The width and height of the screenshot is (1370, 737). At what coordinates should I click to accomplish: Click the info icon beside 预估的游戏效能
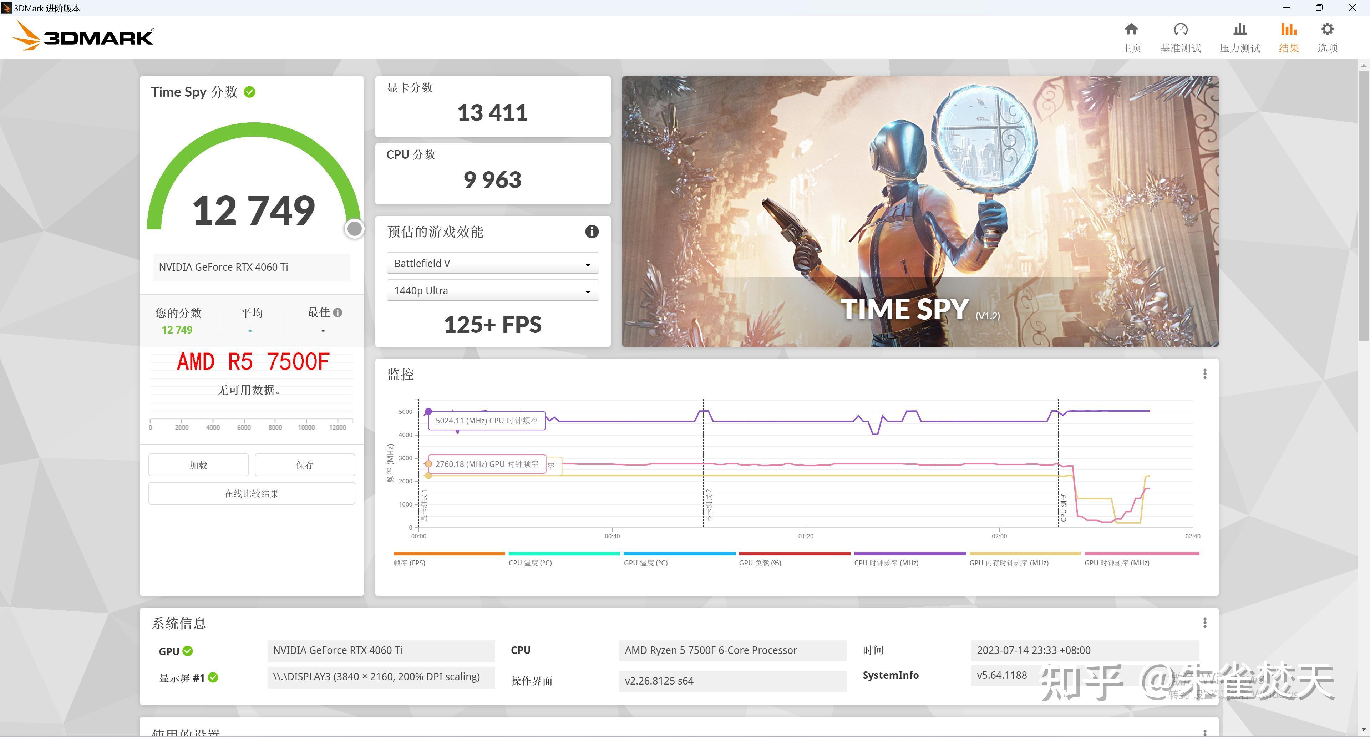(592, 232)
